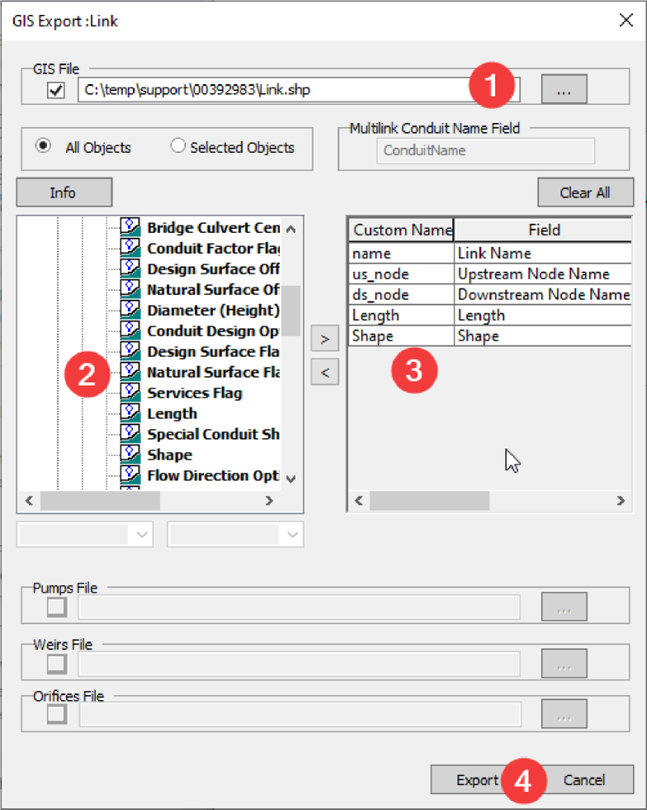The height and width of the screenshot is (810, 647).
Task: Select the Shape row in field table
Action: [x=490, y=336]
